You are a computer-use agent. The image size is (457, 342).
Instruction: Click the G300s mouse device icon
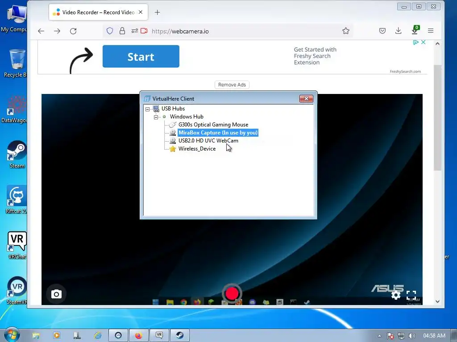click(173, 125)
